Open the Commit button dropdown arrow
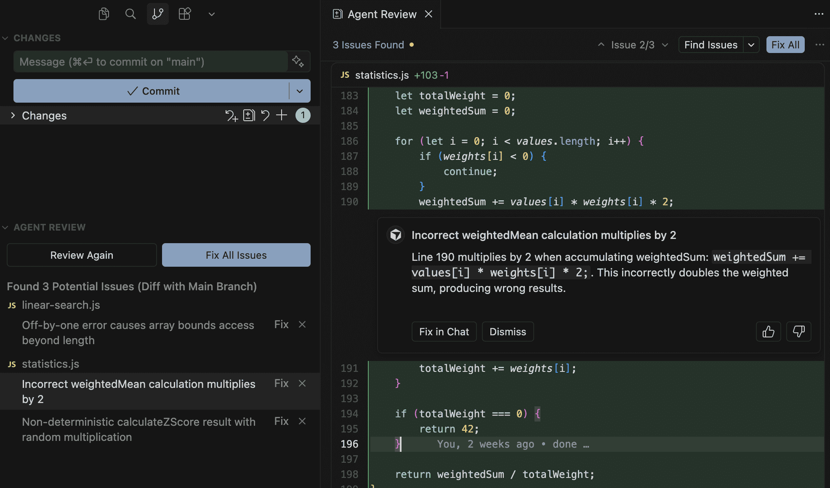This screenshot has width=830, height=488. (300, 91)
